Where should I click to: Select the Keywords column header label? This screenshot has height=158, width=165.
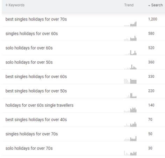coord(16,5)
